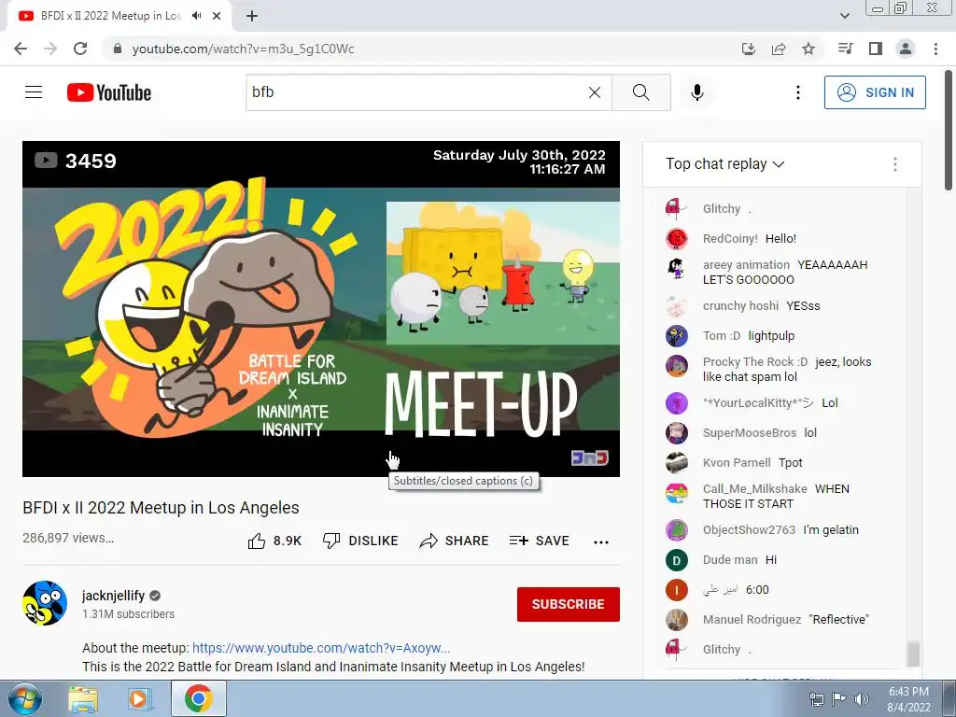The image size is (956, 717).
Task: Click RedCoiny! chat author name
Action: 730,238
